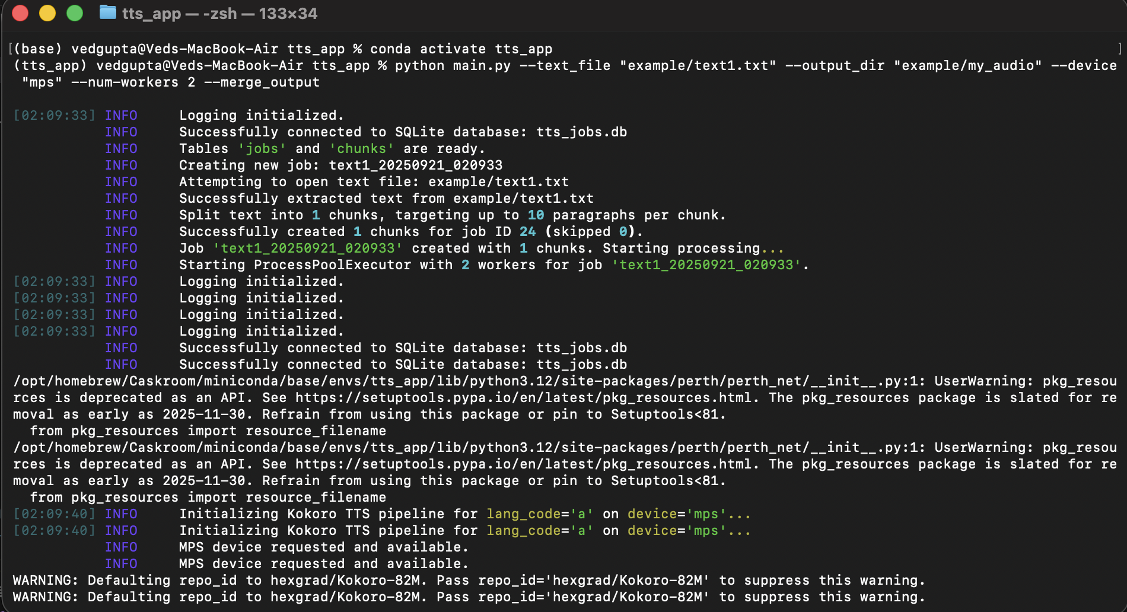Click the job ID number 24
Screen dimensions: 1127x612
[527, 232]
